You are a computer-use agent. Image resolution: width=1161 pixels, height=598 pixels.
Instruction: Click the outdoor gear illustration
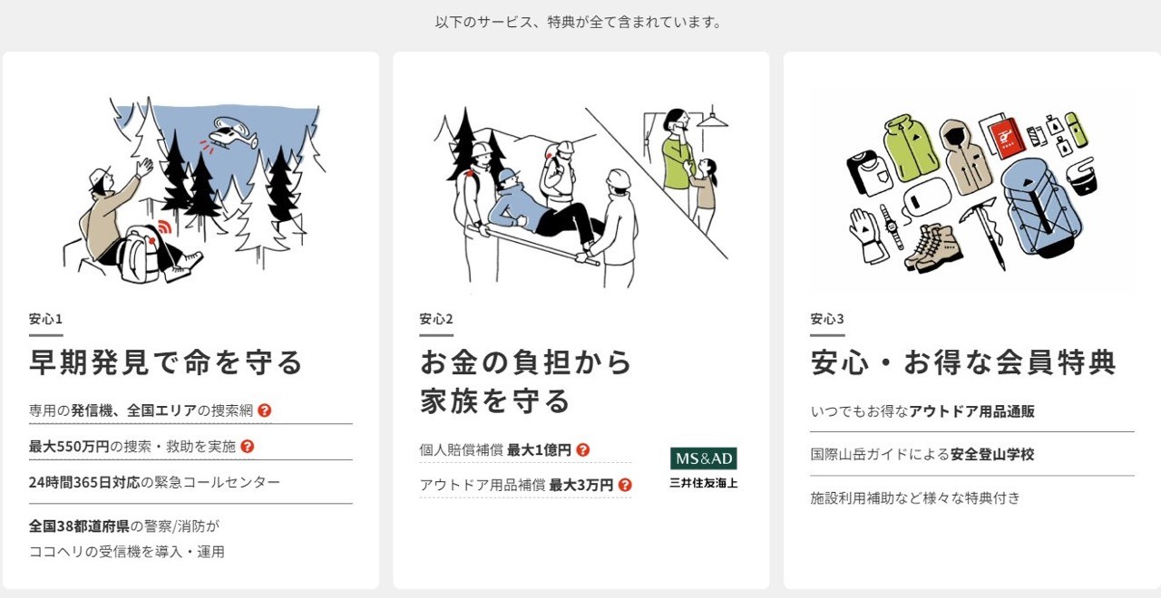[971, 191]
